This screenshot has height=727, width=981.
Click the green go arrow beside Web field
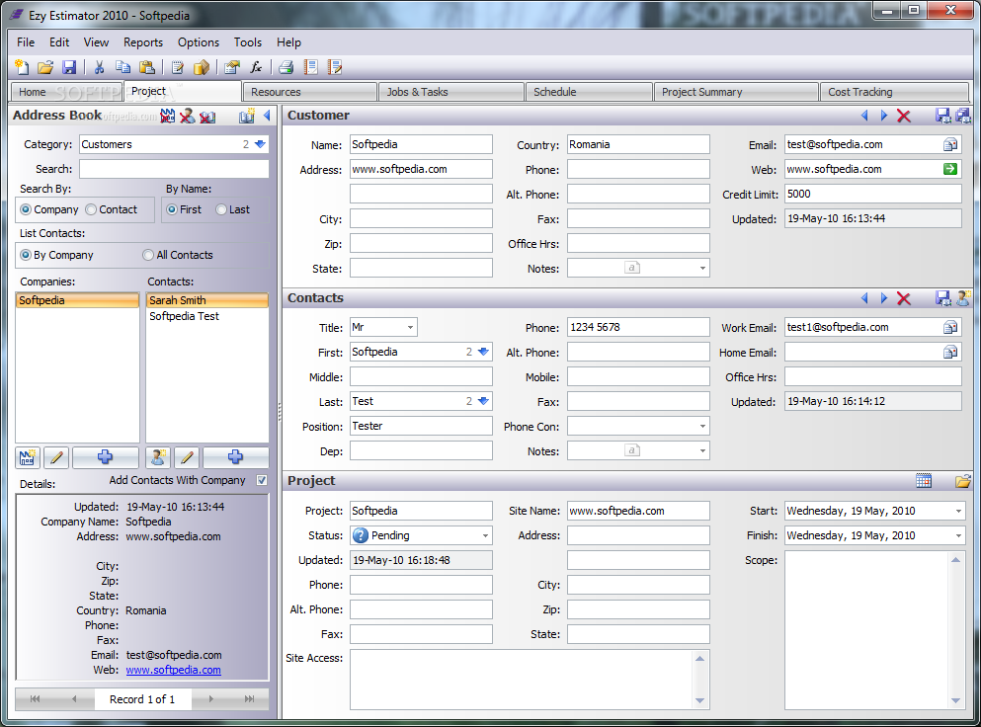click(x=950, y=169)
